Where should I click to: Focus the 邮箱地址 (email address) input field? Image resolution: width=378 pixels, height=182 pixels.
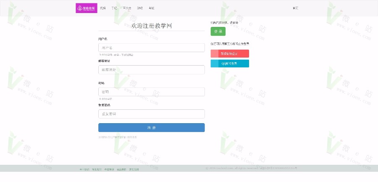(151, 70)
